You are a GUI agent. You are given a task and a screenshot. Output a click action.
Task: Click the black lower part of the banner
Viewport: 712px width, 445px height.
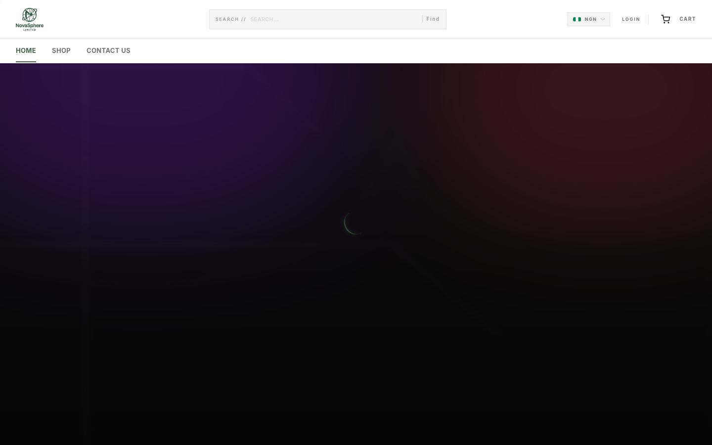(x=356, y=371)
